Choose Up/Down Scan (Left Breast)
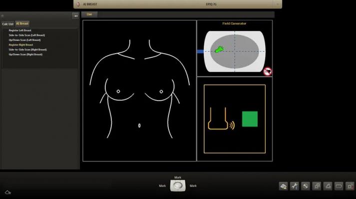 (x=24, y=40)
